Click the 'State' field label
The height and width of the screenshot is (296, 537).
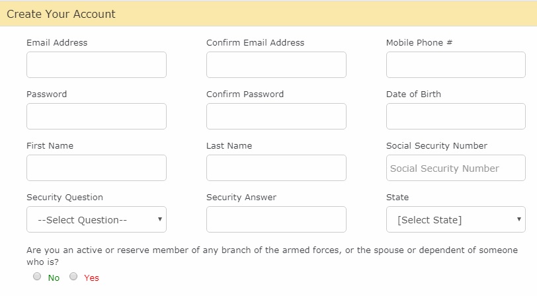click(397, 197)
